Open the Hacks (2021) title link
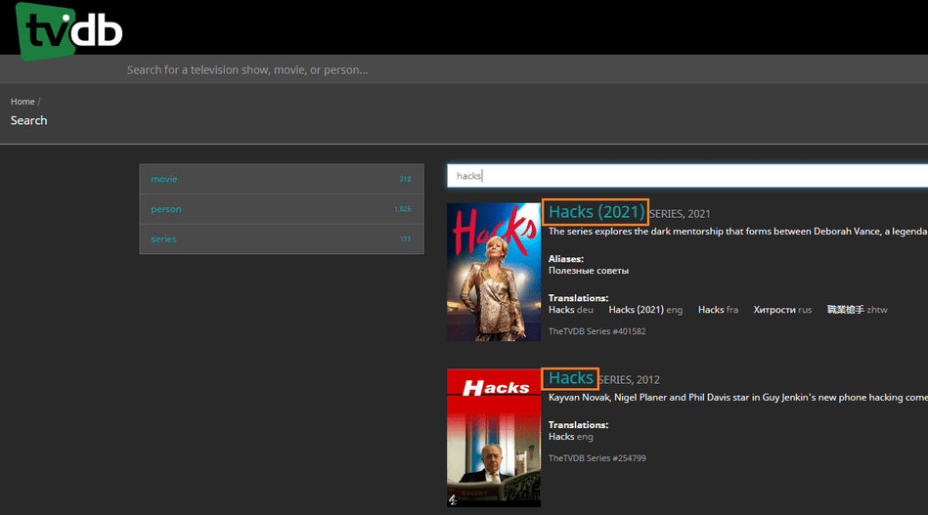Image resolution: width=928 pixels, height=515 pixels. pyautogui.click(x=596, y=212)
